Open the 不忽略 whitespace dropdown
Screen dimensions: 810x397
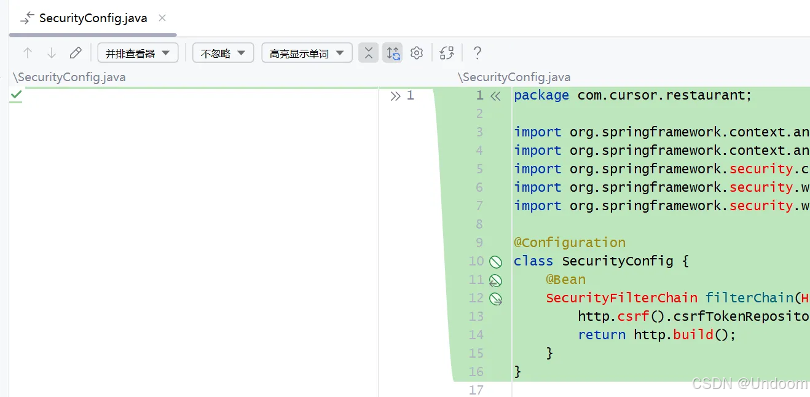223,53
